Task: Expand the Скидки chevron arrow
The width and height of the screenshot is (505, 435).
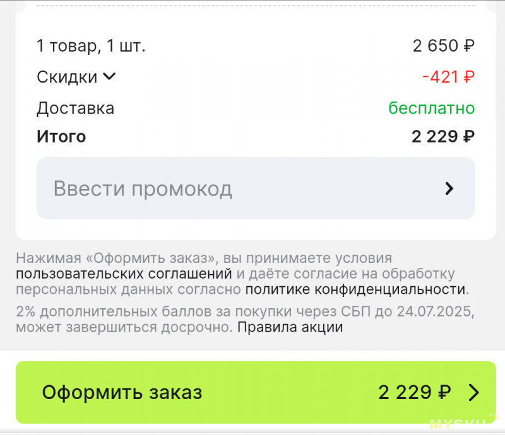Action: (109, 76)
